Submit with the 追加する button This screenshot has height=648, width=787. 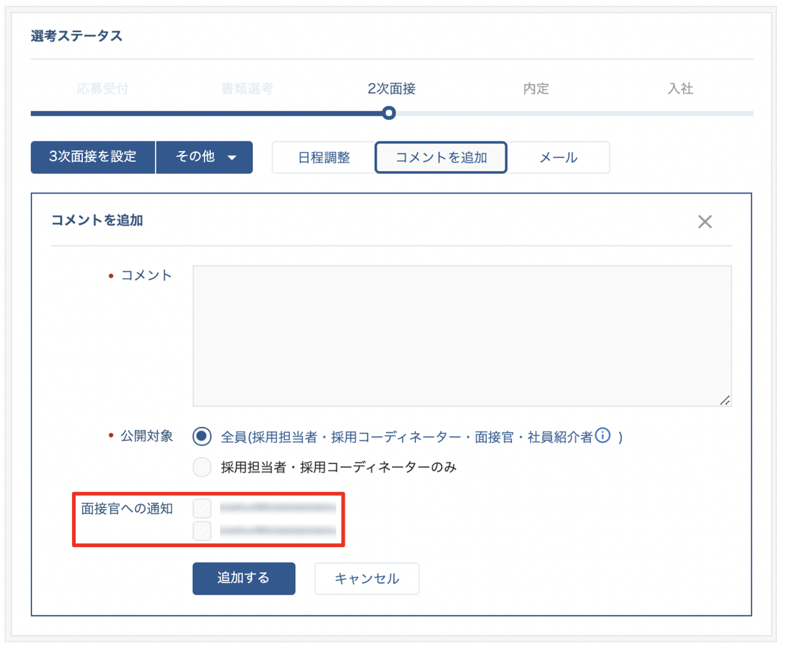(x=244, y=578)
